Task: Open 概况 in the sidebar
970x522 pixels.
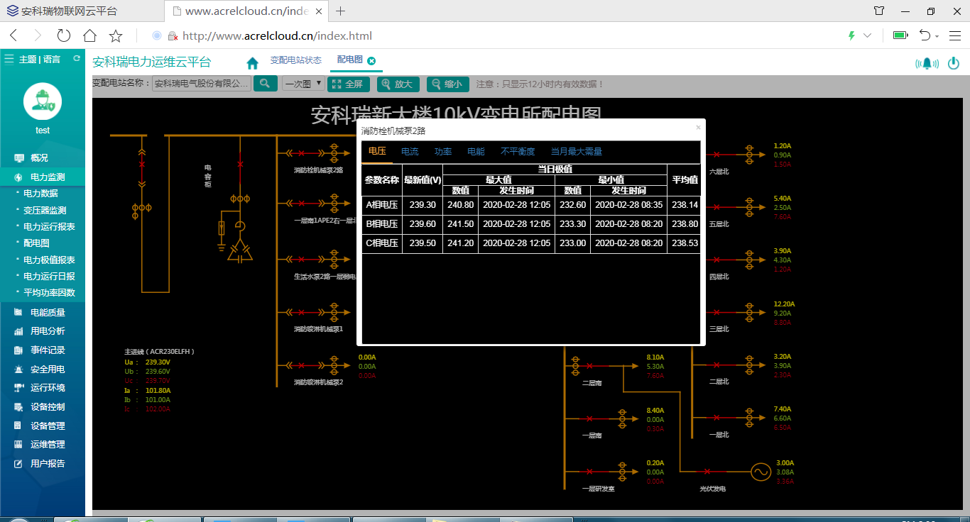Action: 39,157
